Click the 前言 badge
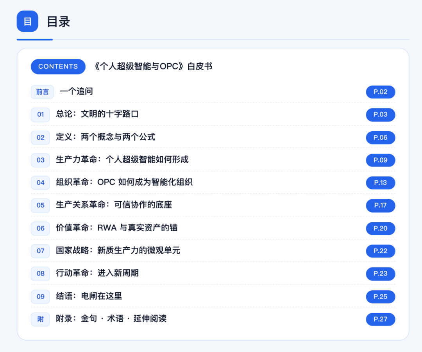This screenshot has width=422, height=352. (43, 92)
